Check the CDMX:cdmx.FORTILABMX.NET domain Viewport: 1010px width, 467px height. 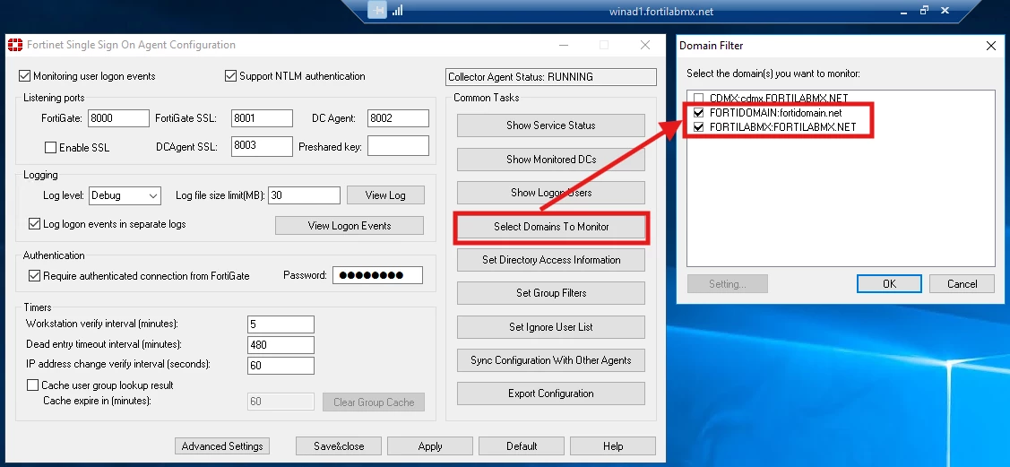(699, 98)
